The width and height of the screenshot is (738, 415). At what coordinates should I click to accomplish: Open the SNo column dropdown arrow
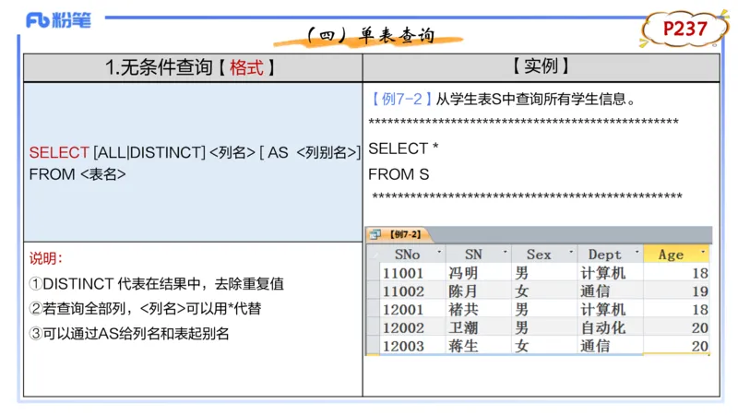(439, 252)
